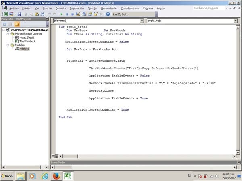Collapse the Microsoft Excel Objetos folder
242x181 pixels.
pyautogui.click(x=8, y=34)
